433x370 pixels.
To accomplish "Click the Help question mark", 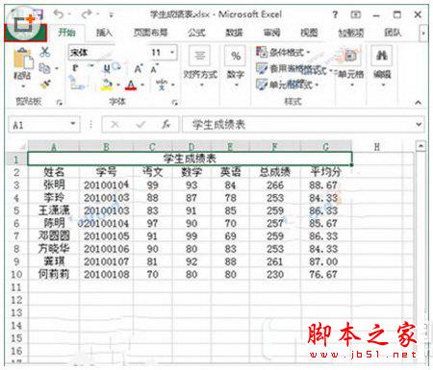I will coord(335,14).
